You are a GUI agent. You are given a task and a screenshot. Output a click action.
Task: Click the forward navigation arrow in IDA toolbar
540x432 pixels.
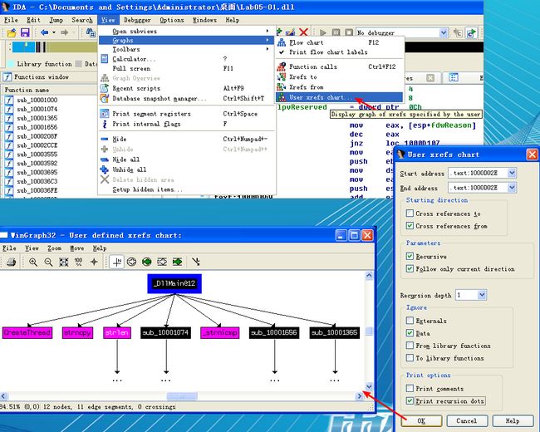[65, 32]
